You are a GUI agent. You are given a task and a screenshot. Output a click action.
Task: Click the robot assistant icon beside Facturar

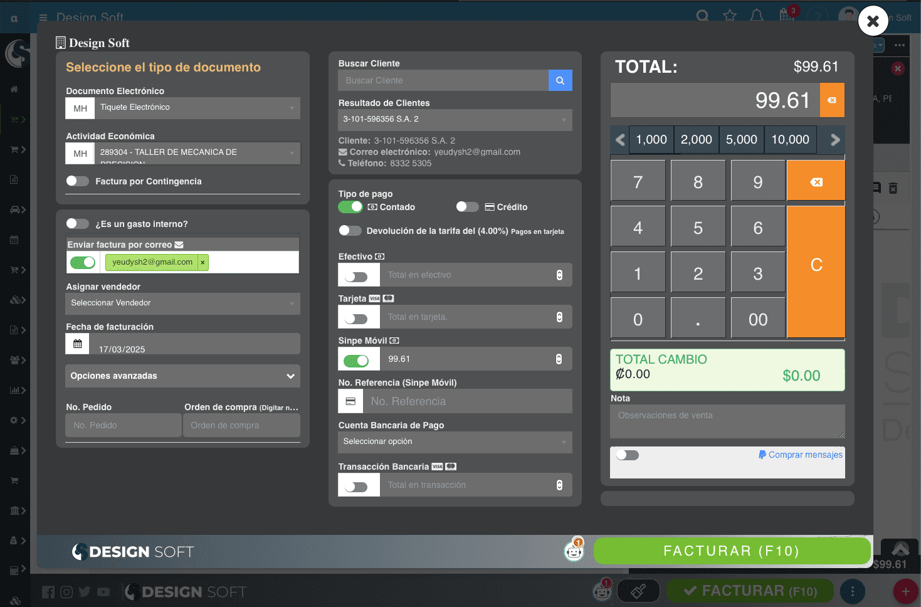pos(574,550)
